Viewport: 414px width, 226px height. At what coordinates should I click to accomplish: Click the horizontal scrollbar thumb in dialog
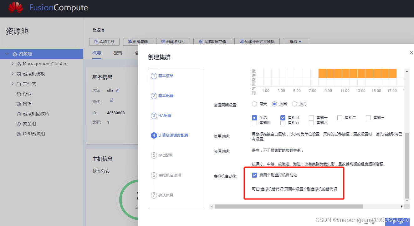click(289, 206)
